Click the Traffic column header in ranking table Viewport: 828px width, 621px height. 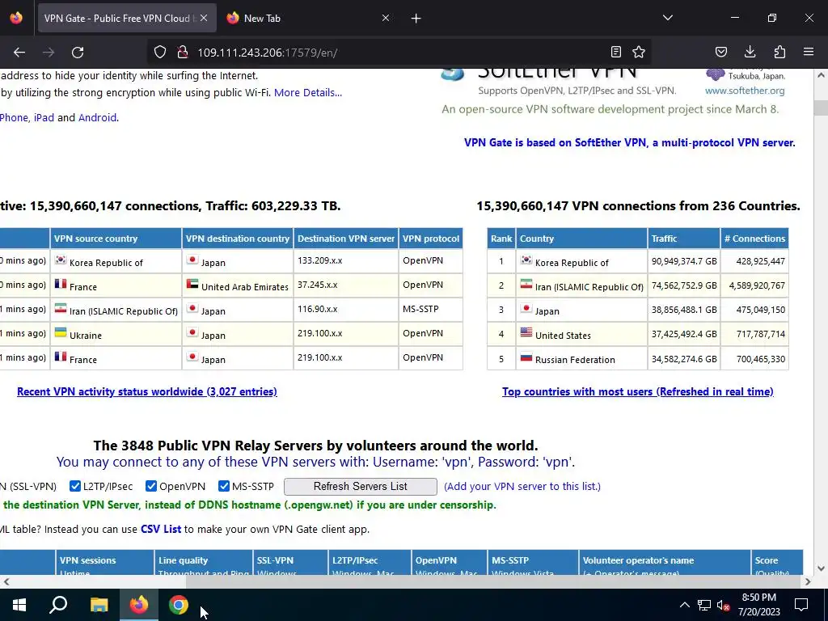point(683,239)
